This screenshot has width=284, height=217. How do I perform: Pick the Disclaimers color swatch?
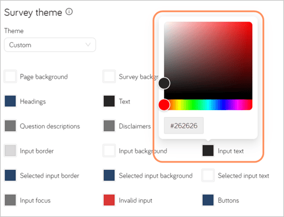pos(109,126)
